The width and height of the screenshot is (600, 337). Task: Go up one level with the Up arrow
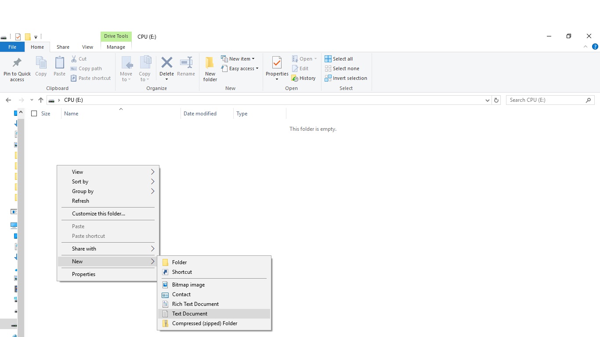[x=41, y=100]
